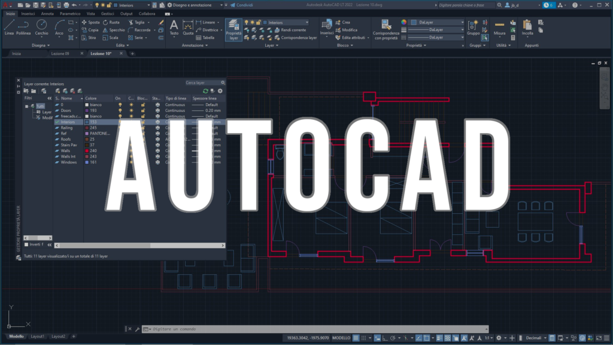Select the Cerchio circle tool

coord(41,28)
